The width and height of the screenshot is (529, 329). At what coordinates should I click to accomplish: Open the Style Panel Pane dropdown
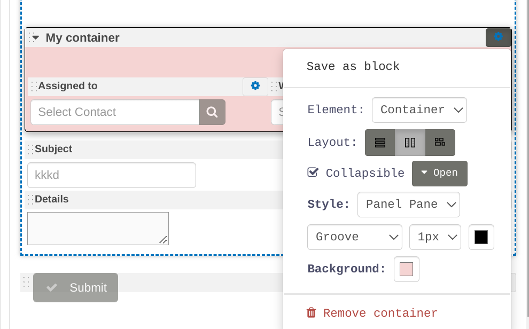click(408, 205)
